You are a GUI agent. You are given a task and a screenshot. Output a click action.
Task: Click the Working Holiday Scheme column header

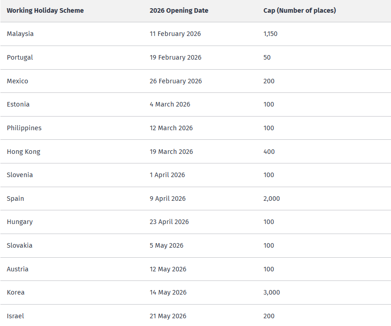[x=45, y=10]
